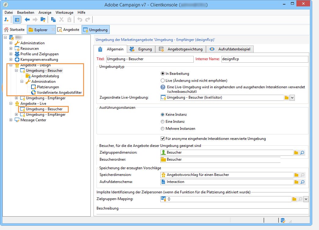
Task: Open Zielgruppen-Mapping dropdown arrow
Action: (306, 199)
